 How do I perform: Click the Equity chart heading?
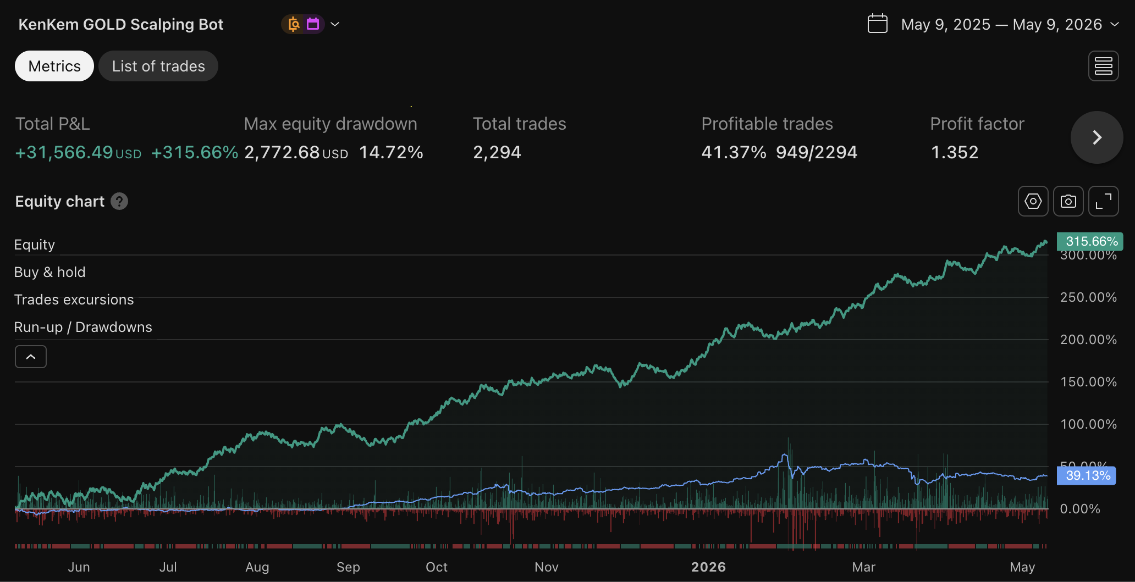[x=59, y=201]
